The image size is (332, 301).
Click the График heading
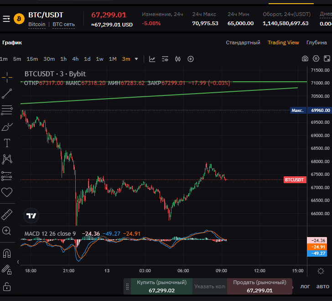[12, 42]
